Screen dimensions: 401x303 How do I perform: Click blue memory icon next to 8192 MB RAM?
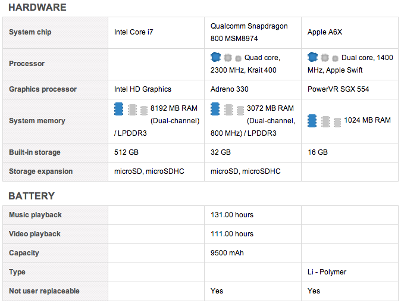119,109
